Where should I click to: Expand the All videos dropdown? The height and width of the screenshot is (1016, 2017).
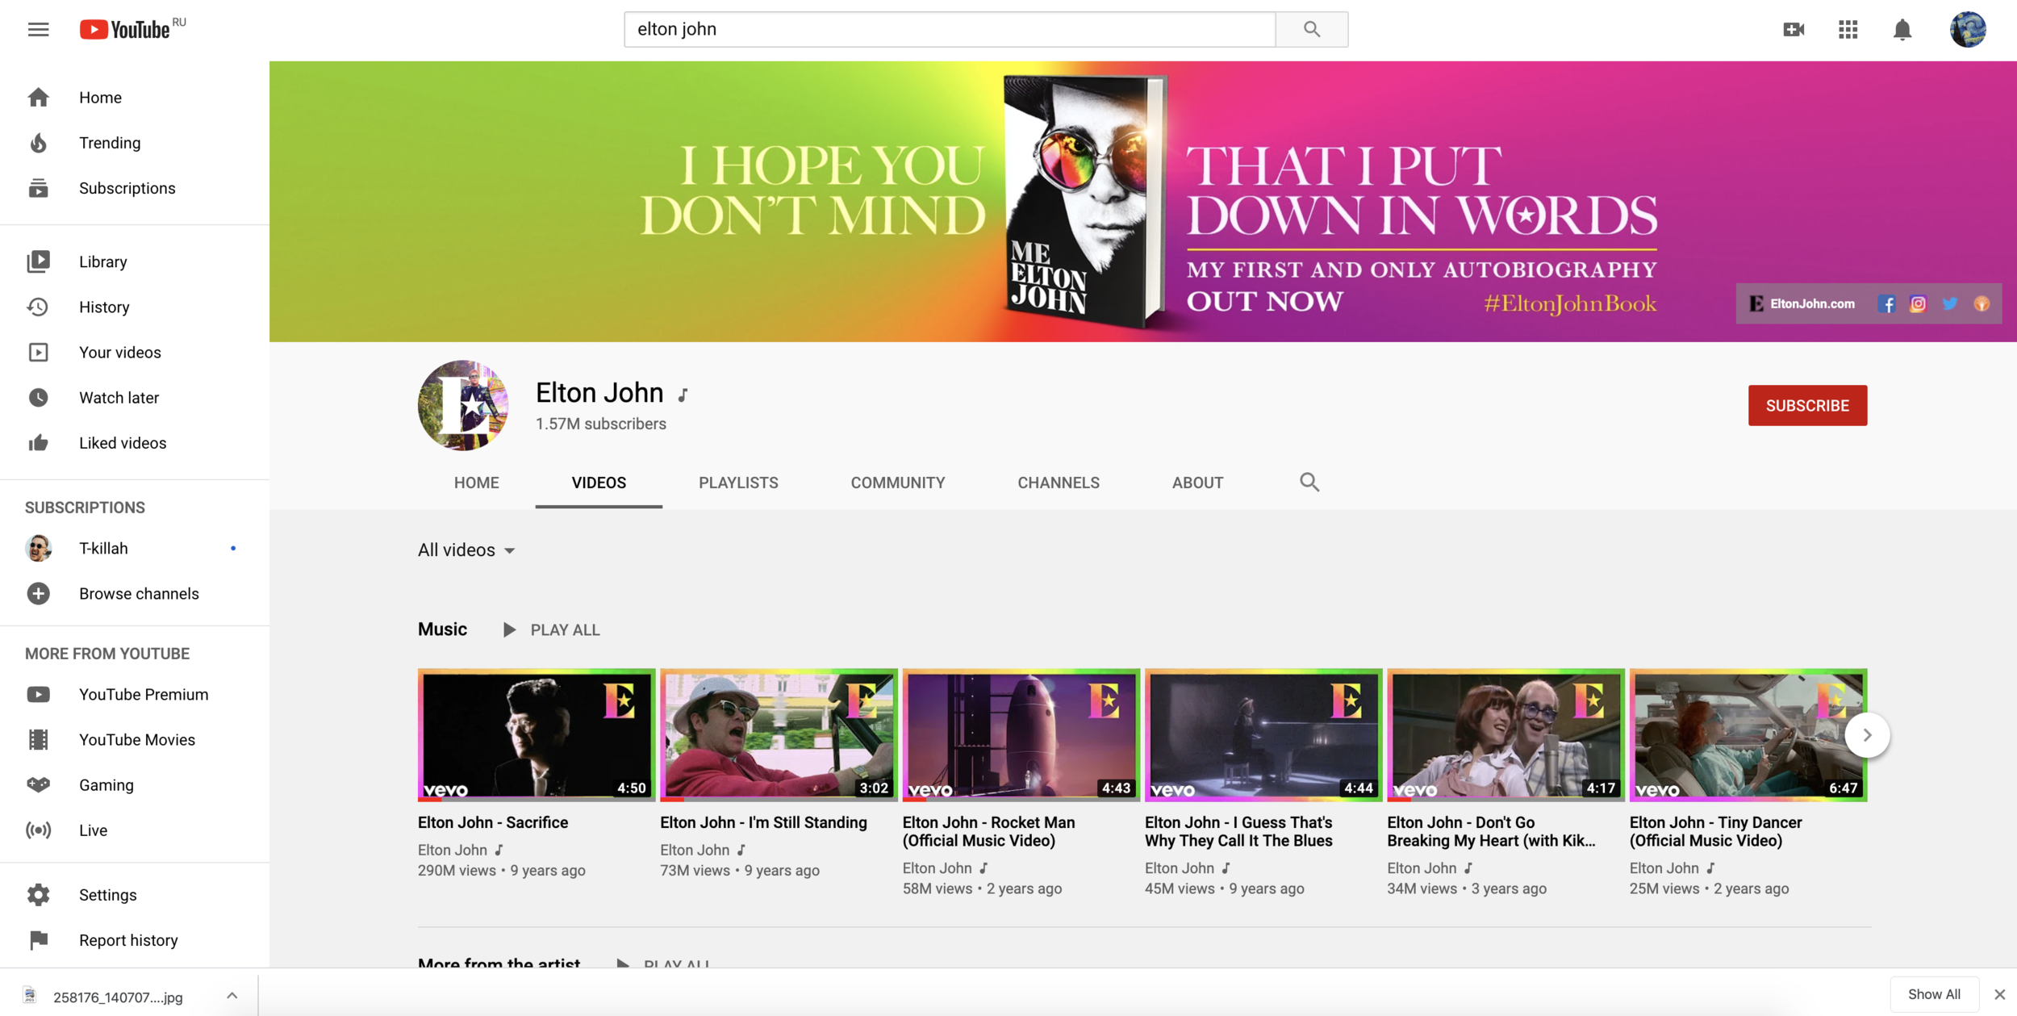coord(466,550)
